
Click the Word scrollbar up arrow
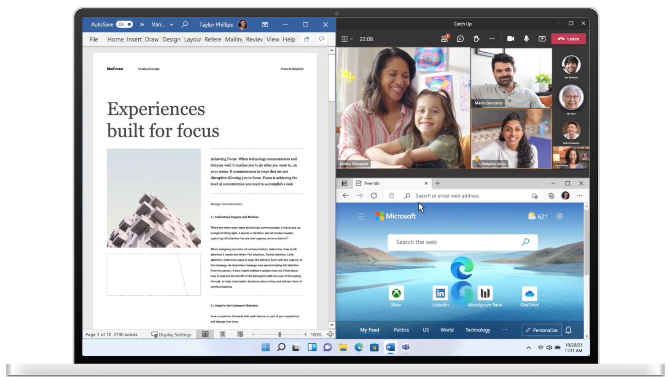coord(331,50)
